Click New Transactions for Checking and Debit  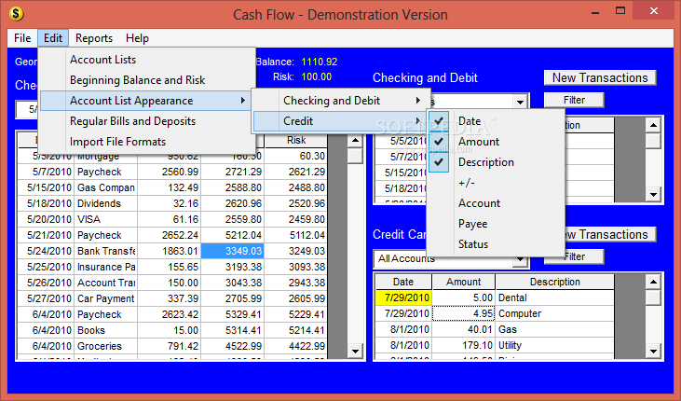pos(600,77)
